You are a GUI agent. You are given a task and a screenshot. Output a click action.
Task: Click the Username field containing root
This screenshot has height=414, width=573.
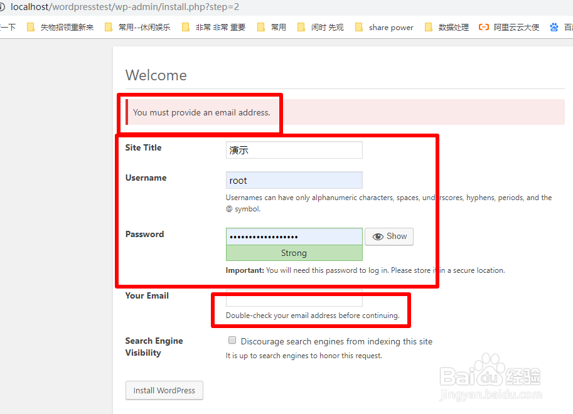[294, 180]
